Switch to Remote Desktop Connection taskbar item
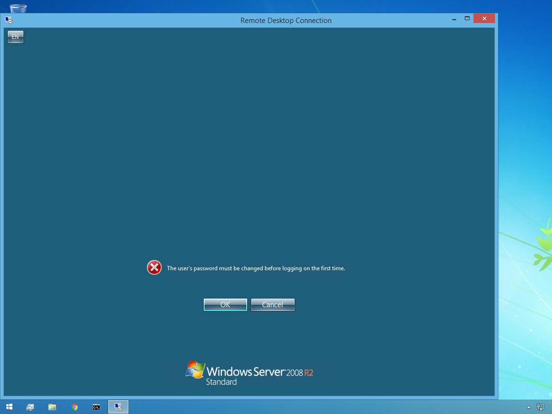 point(118,407)
